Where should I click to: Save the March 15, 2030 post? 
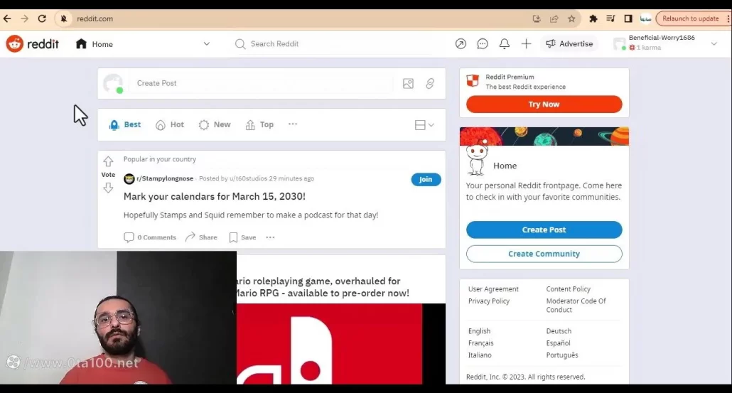[242, 237]
